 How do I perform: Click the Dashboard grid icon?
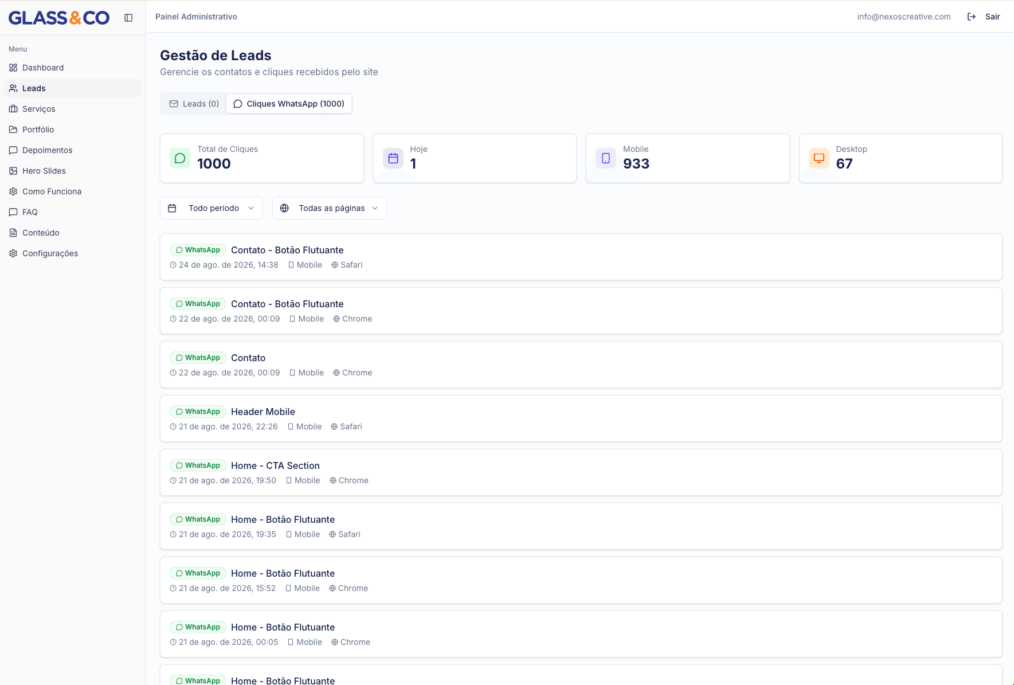13,68
